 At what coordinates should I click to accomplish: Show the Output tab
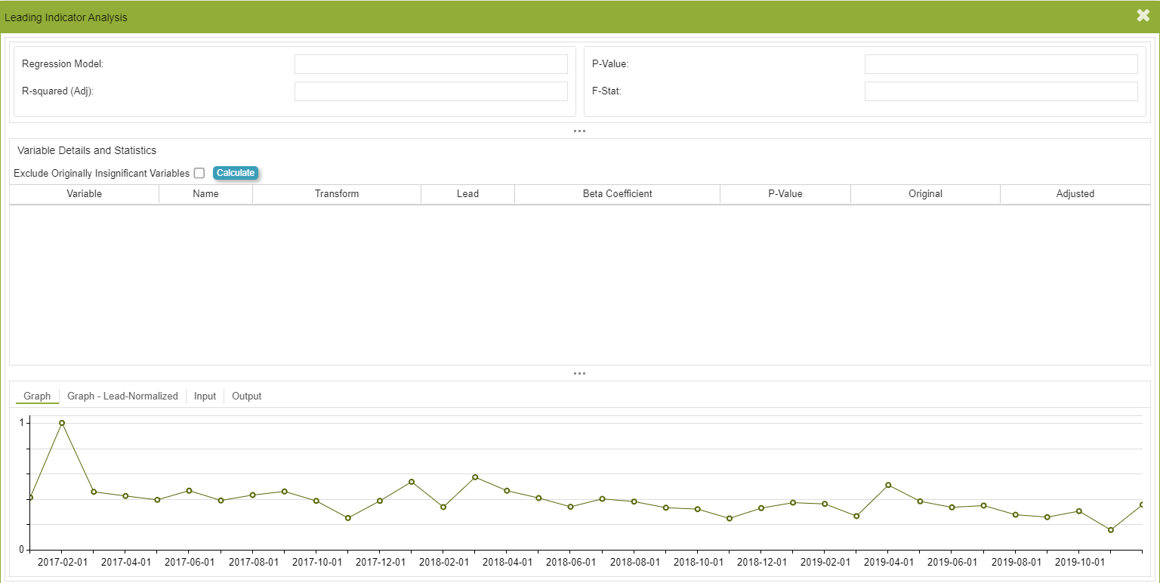[246, 396]
